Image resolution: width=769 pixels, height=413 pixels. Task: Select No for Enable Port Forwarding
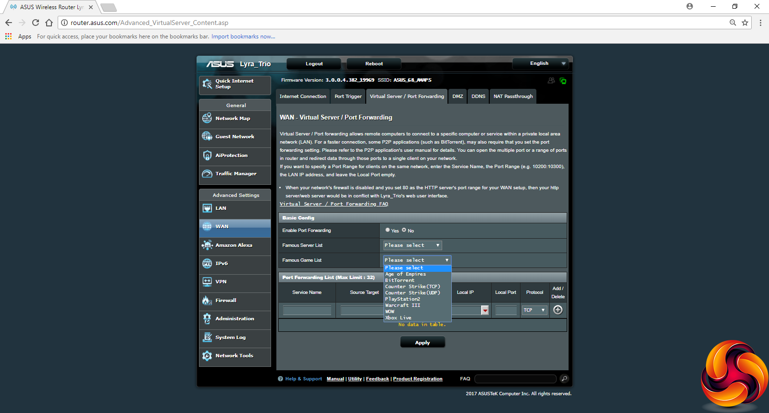404,230
